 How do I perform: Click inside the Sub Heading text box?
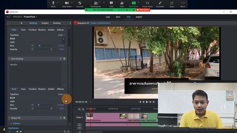pos(36,74)
